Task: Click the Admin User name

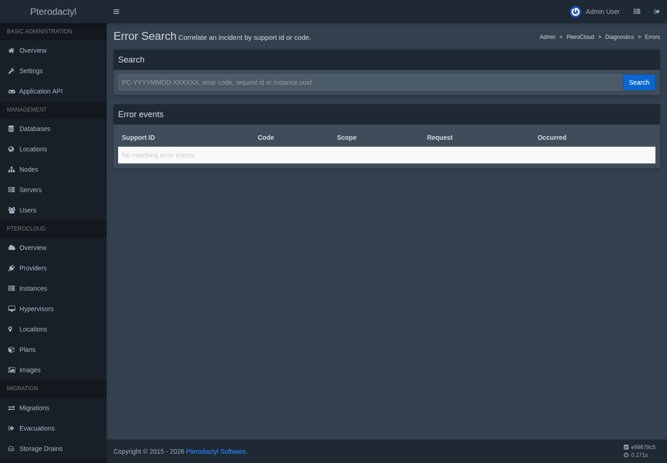Action: click(x=603, y=12)
